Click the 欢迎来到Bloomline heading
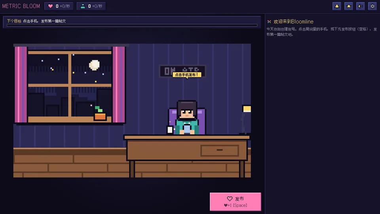Screen dimensions: 380x214 coord(293,21)
